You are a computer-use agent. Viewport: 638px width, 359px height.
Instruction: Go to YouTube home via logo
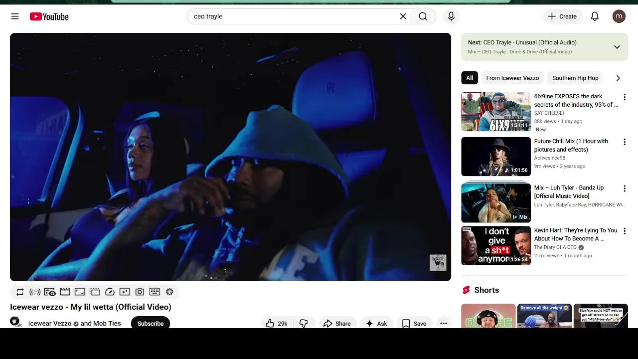pyautogui.click(x=49, y=16)
